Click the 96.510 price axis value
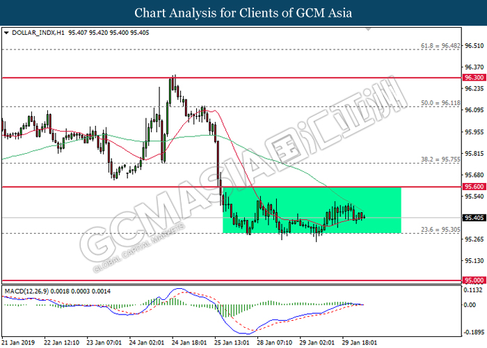This screenshot has width=487, height=348. 474,46
